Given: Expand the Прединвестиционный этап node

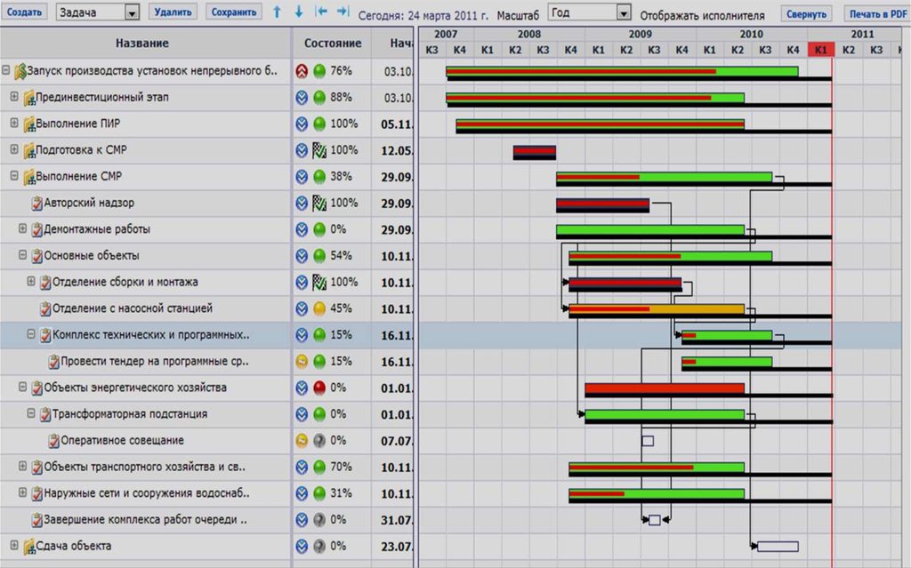Looking at the screenshot, I should point(14,97).
